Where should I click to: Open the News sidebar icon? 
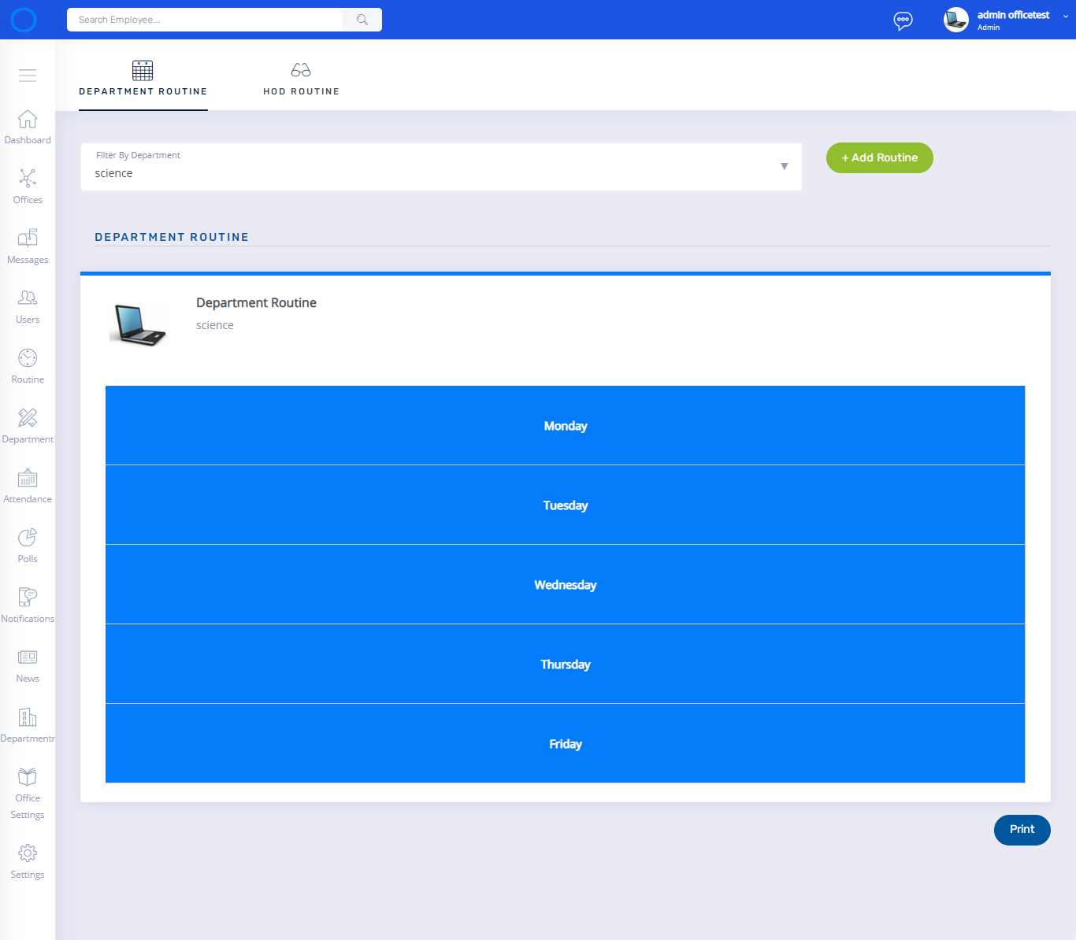tap(28, 658)
